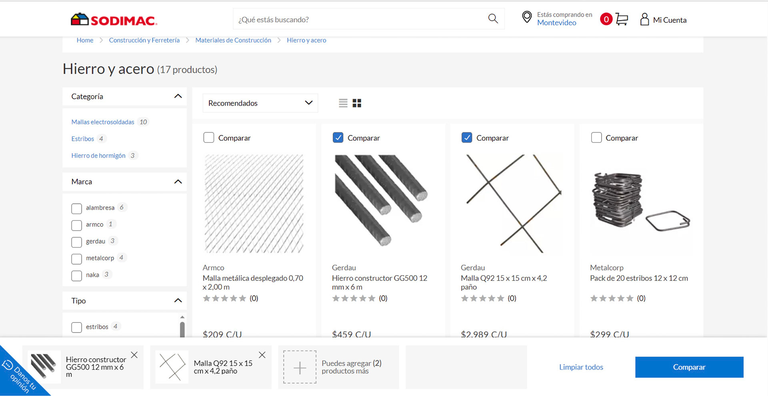Open Hierro constructor GG500 12 mm title
This screenshot has height=396, width=768.
point(380,282)
